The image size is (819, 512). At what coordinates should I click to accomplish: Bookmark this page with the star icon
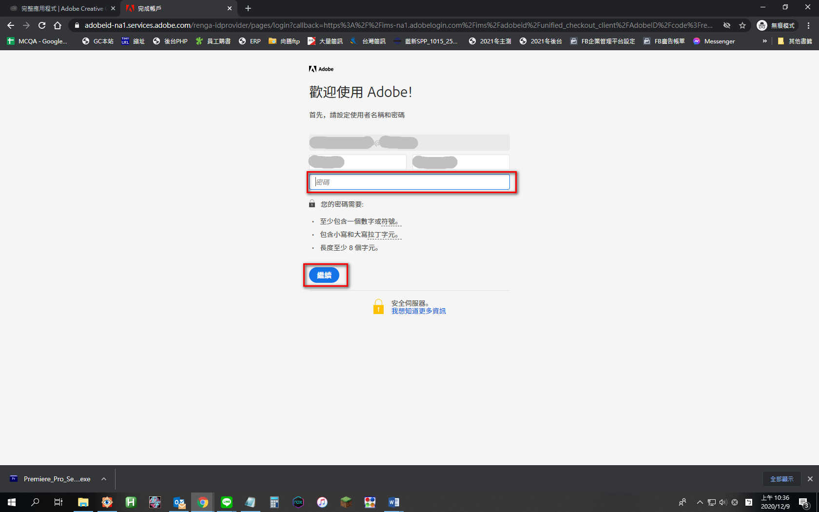[742, 25]
